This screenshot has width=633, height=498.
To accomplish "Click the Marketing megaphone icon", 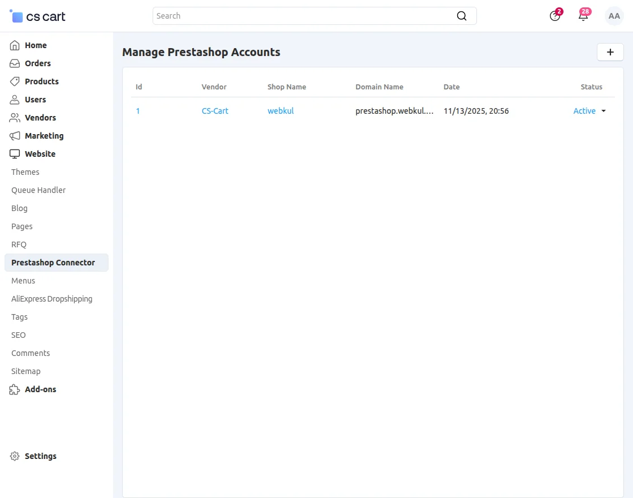I will coord(15,136).
